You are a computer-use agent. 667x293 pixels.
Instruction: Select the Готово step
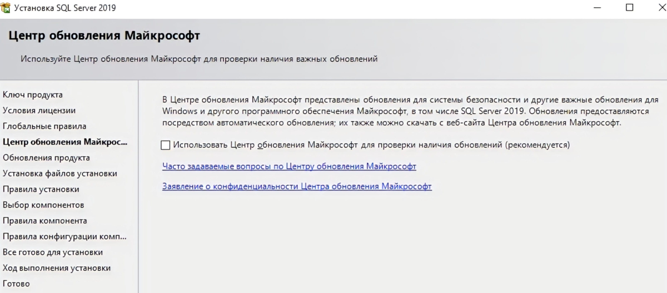tap(16, 284)
